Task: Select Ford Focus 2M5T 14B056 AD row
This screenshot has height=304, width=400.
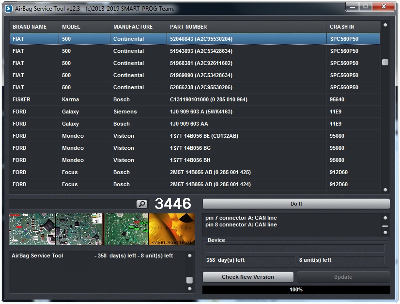Action: coord(194,184)
